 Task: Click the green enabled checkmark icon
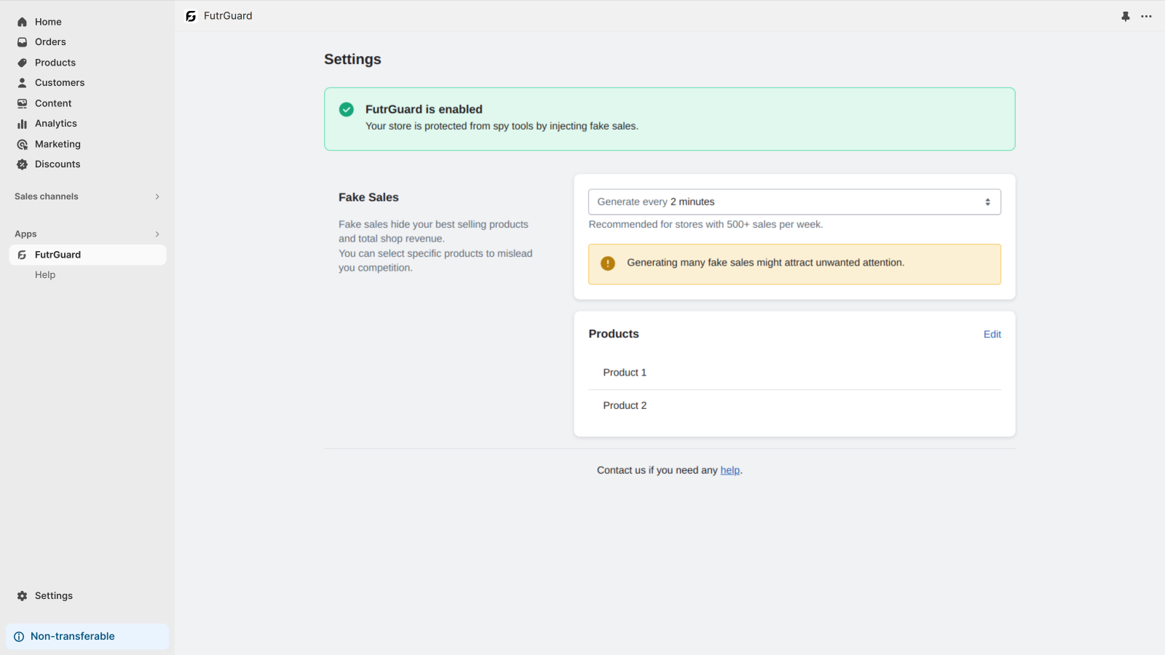point(347,109)
